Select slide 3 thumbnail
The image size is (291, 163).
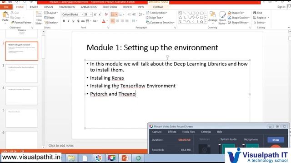[22, 73]
